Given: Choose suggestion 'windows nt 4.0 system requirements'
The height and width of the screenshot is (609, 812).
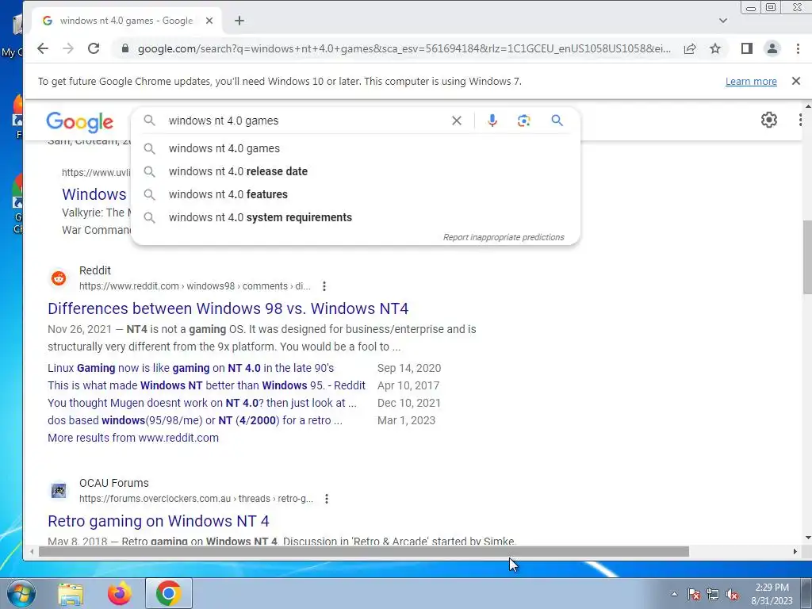Looking at the screenshot, I should (356, 217).
